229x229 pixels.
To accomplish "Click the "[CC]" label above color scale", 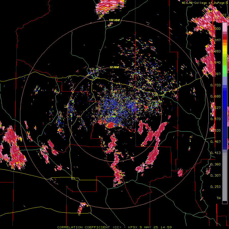I will (x=217, y=18).
